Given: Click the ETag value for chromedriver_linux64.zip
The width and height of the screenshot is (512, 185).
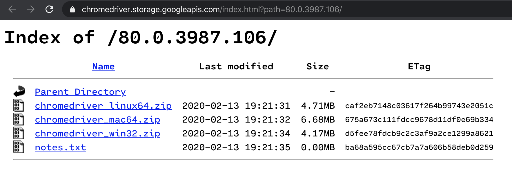Looking at the screenshot, I should pos(419,106).
